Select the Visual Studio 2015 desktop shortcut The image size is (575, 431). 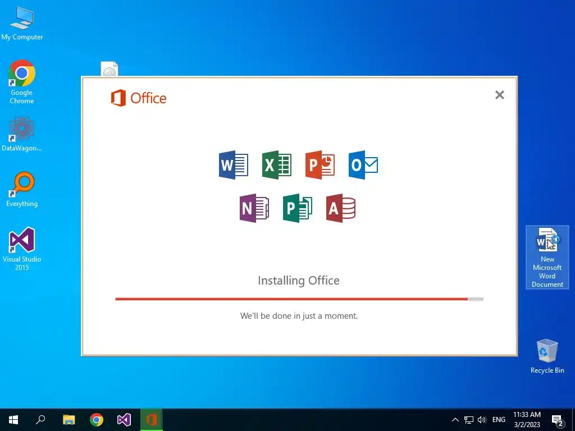click(22, 249)
